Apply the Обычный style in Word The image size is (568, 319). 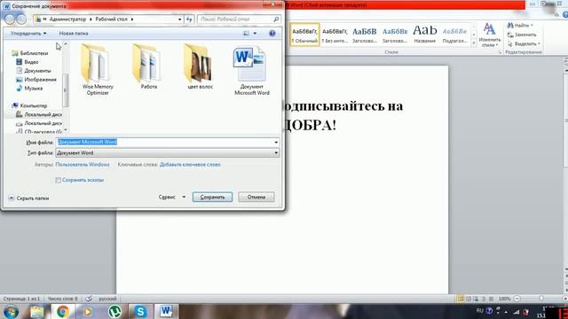click(304, 35)
